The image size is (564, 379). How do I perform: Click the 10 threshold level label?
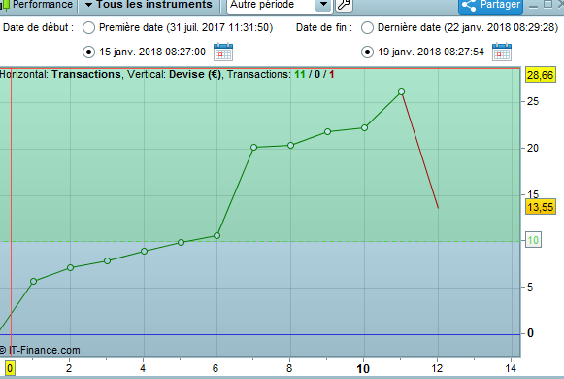click(533, 240)
